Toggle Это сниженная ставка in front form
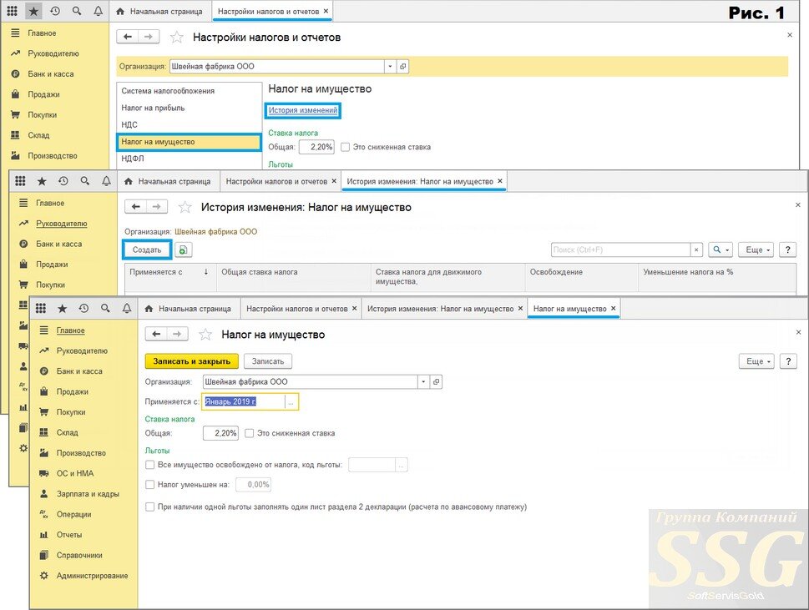Viewport: 809px width, 610px height. point(250,433)
